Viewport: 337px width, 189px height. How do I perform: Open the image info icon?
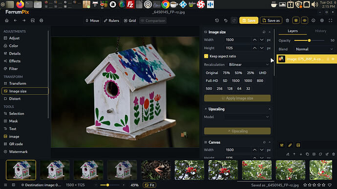click(x=314, y=20)
